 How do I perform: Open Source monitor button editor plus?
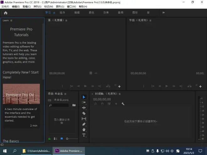(x=119, y=86)
